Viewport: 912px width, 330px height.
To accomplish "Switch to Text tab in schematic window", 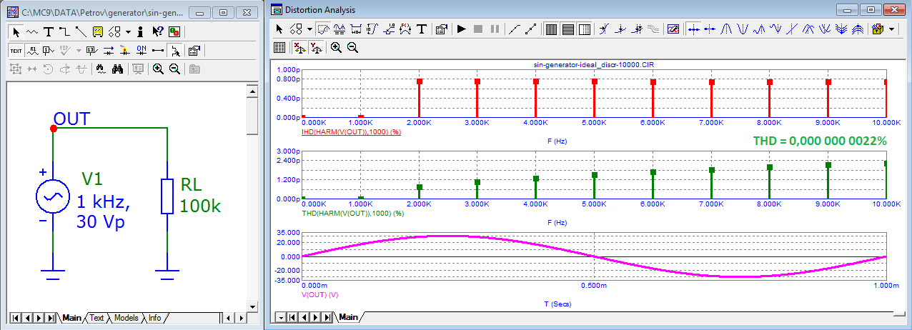I will tap(96, 318).
